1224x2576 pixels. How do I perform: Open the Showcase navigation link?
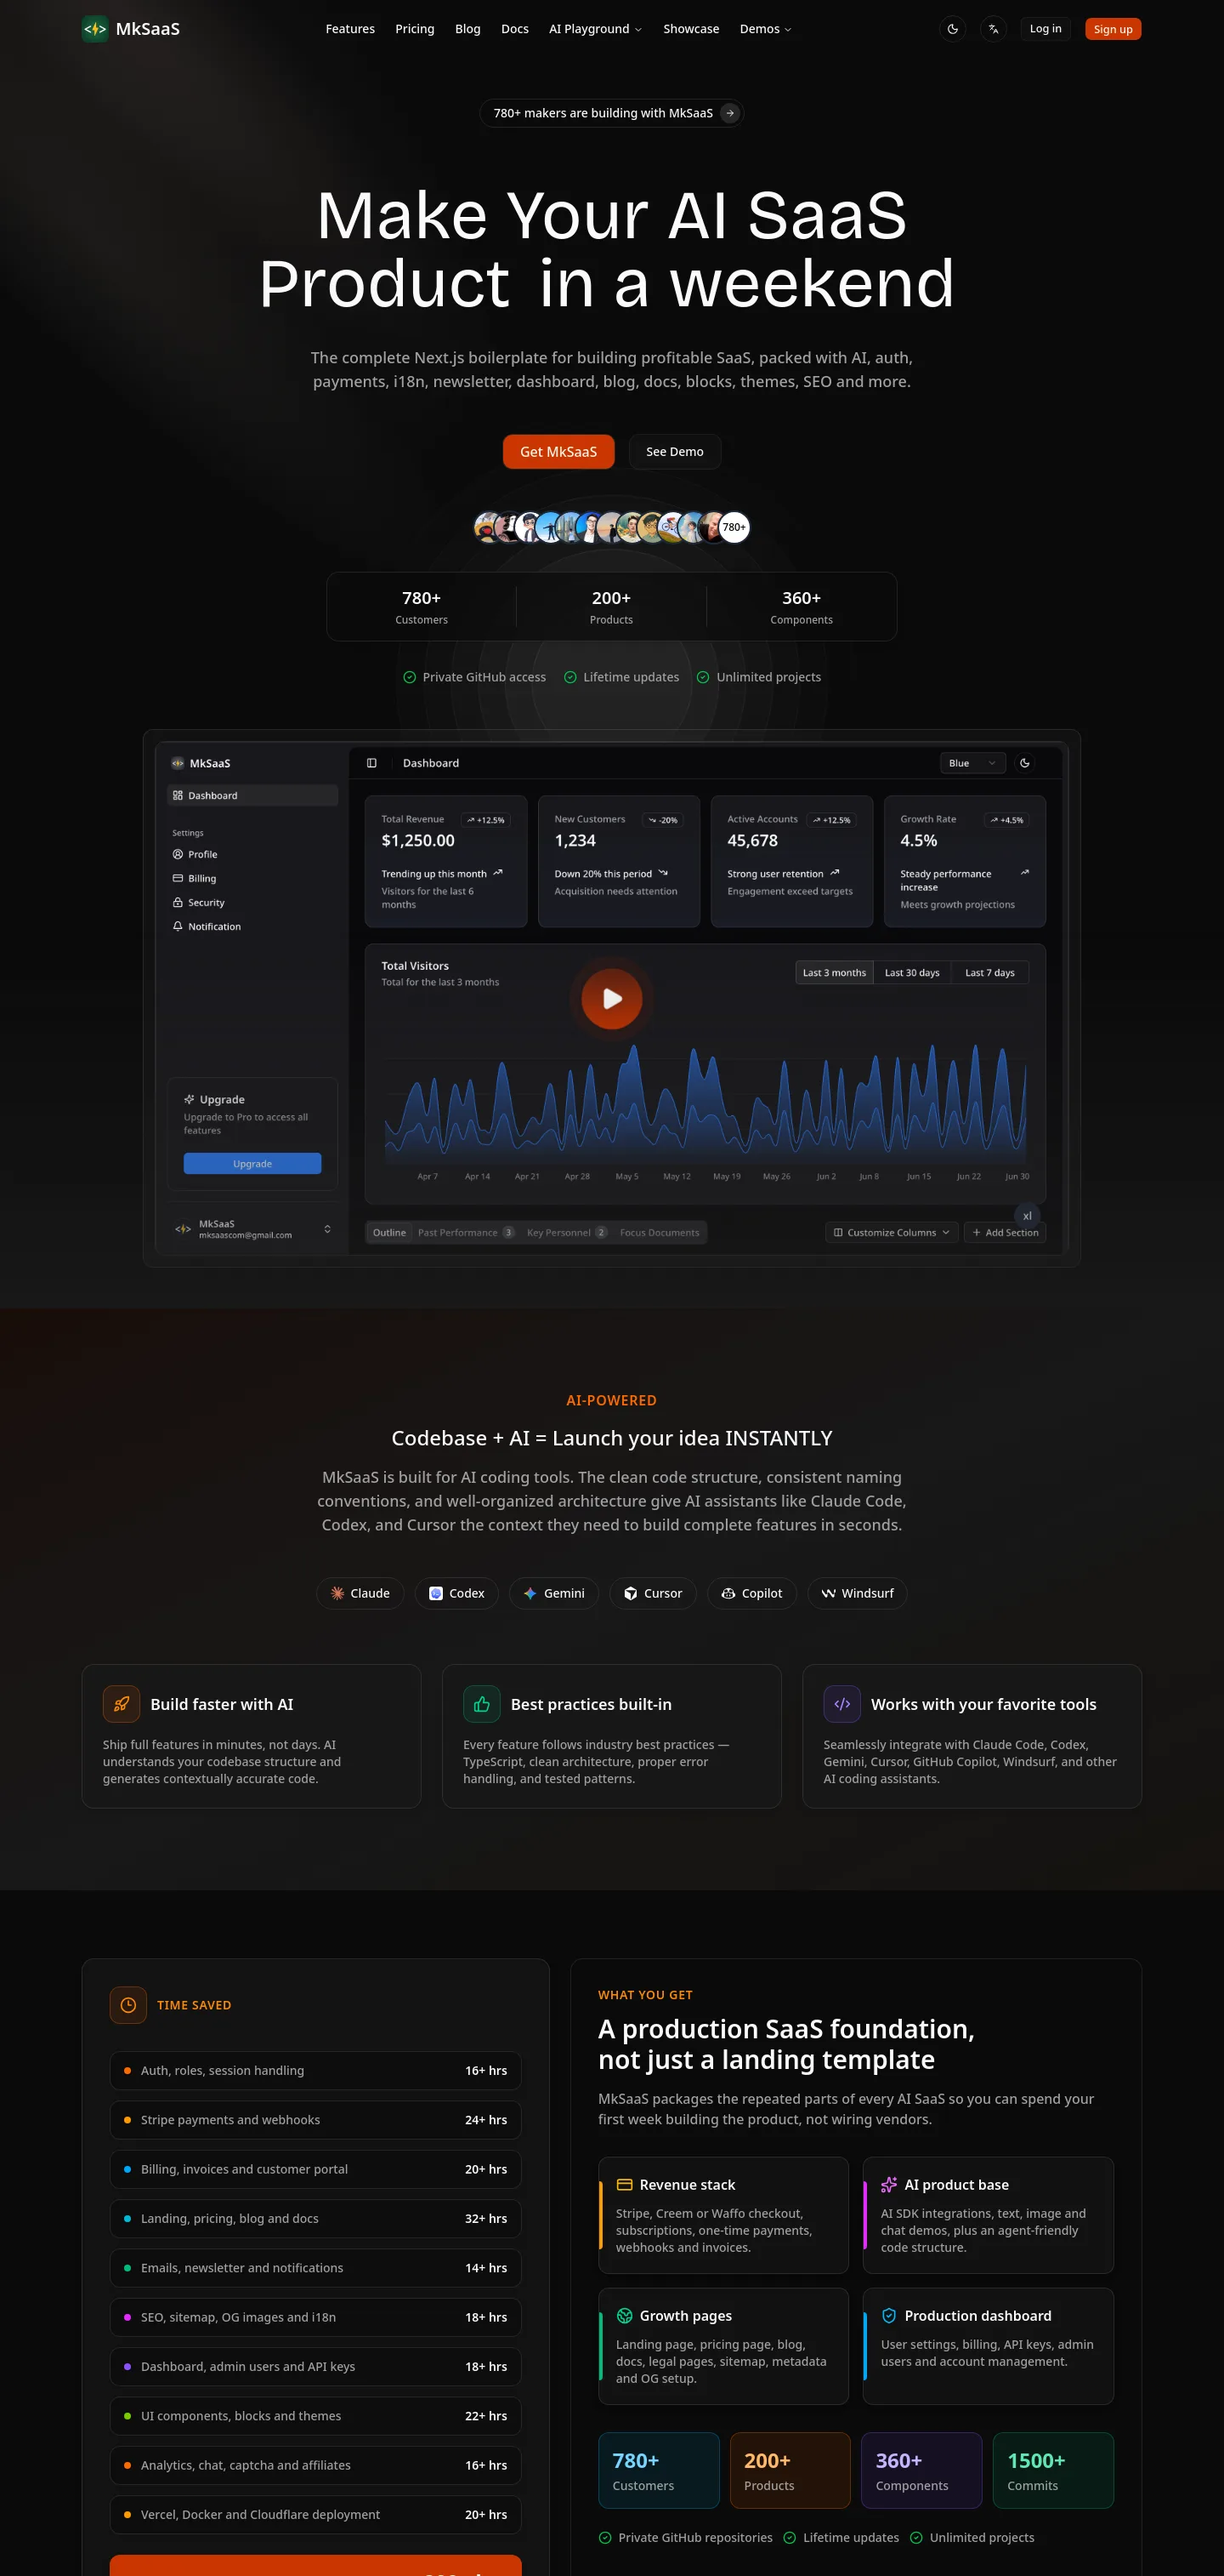(691, 29)
